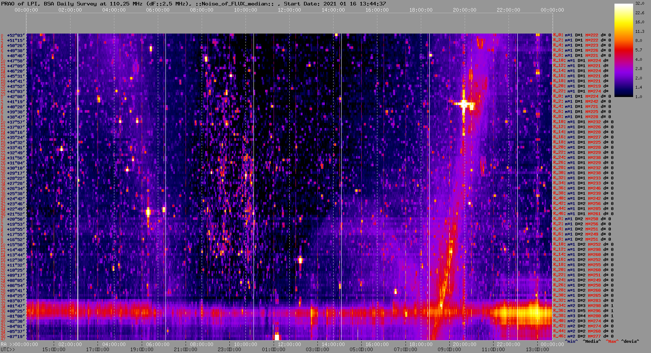Click the +46°20' declination label
Screen dimensions: 651x353
point(15,71)
